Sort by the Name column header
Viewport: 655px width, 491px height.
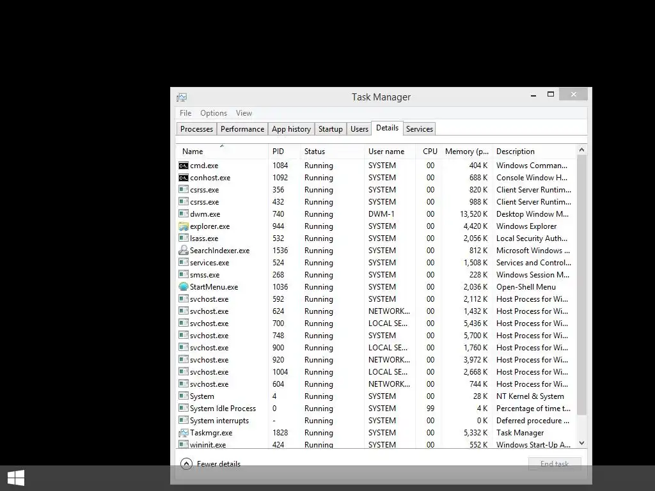click(222, 151)
